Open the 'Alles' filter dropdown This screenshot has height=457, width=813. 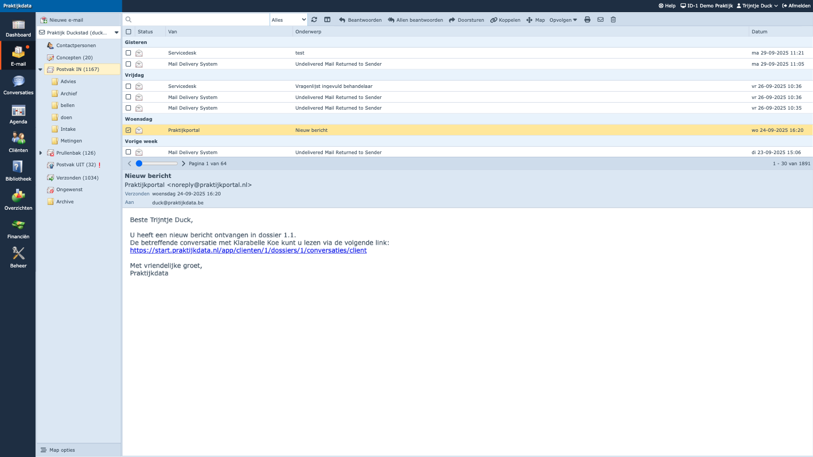(x=288, y=20)
